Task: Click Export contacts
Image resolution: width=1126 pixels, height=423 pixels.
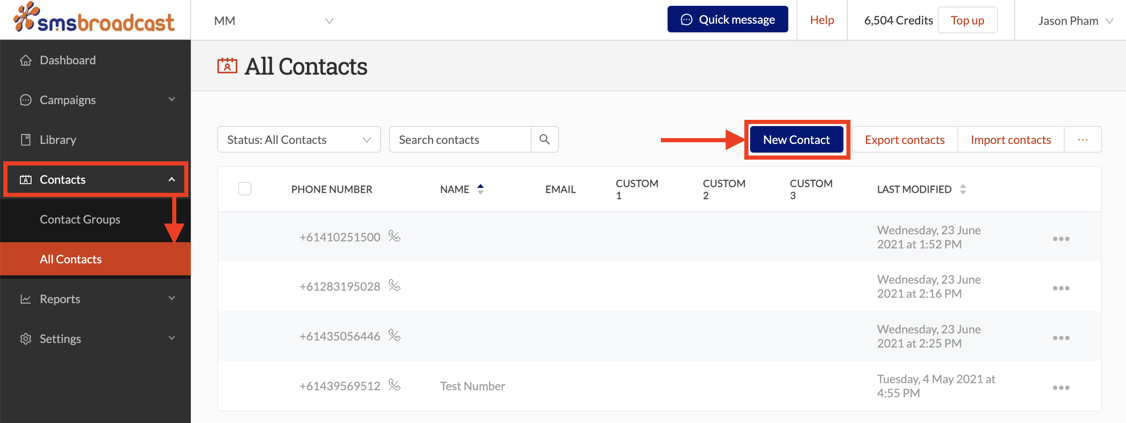Action: (904, 140)
